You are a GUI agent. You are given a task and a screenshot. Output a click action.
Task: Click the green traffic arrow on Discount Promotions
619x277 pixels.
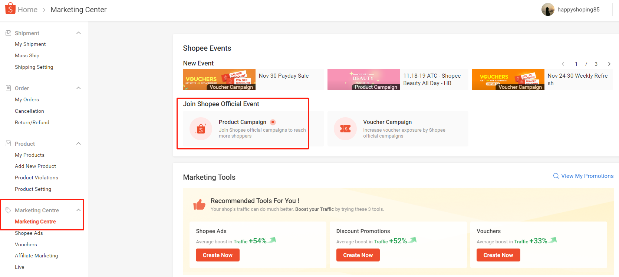[x=413, y=240]
